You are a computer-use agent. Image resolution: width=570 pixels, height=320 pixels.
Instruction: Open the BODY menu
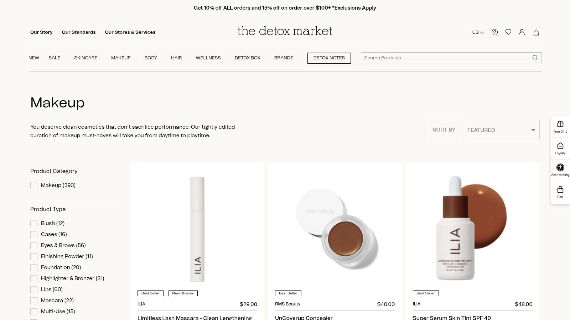point(151,58)
